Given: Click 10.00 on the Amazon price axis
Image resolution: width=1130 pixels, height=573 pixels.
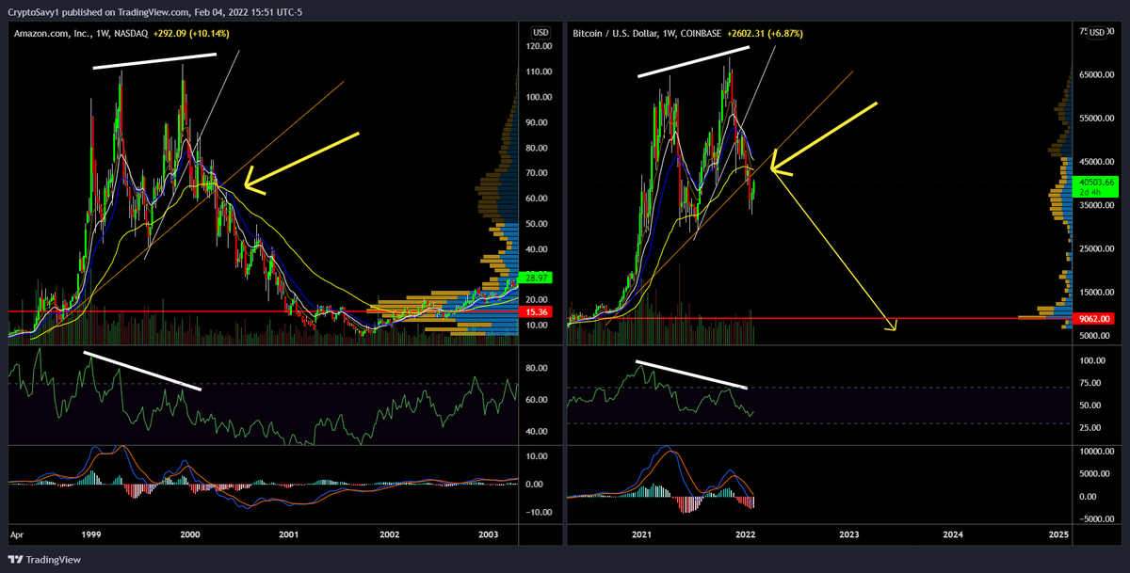Looking at the screenshot, I should 538,326.
